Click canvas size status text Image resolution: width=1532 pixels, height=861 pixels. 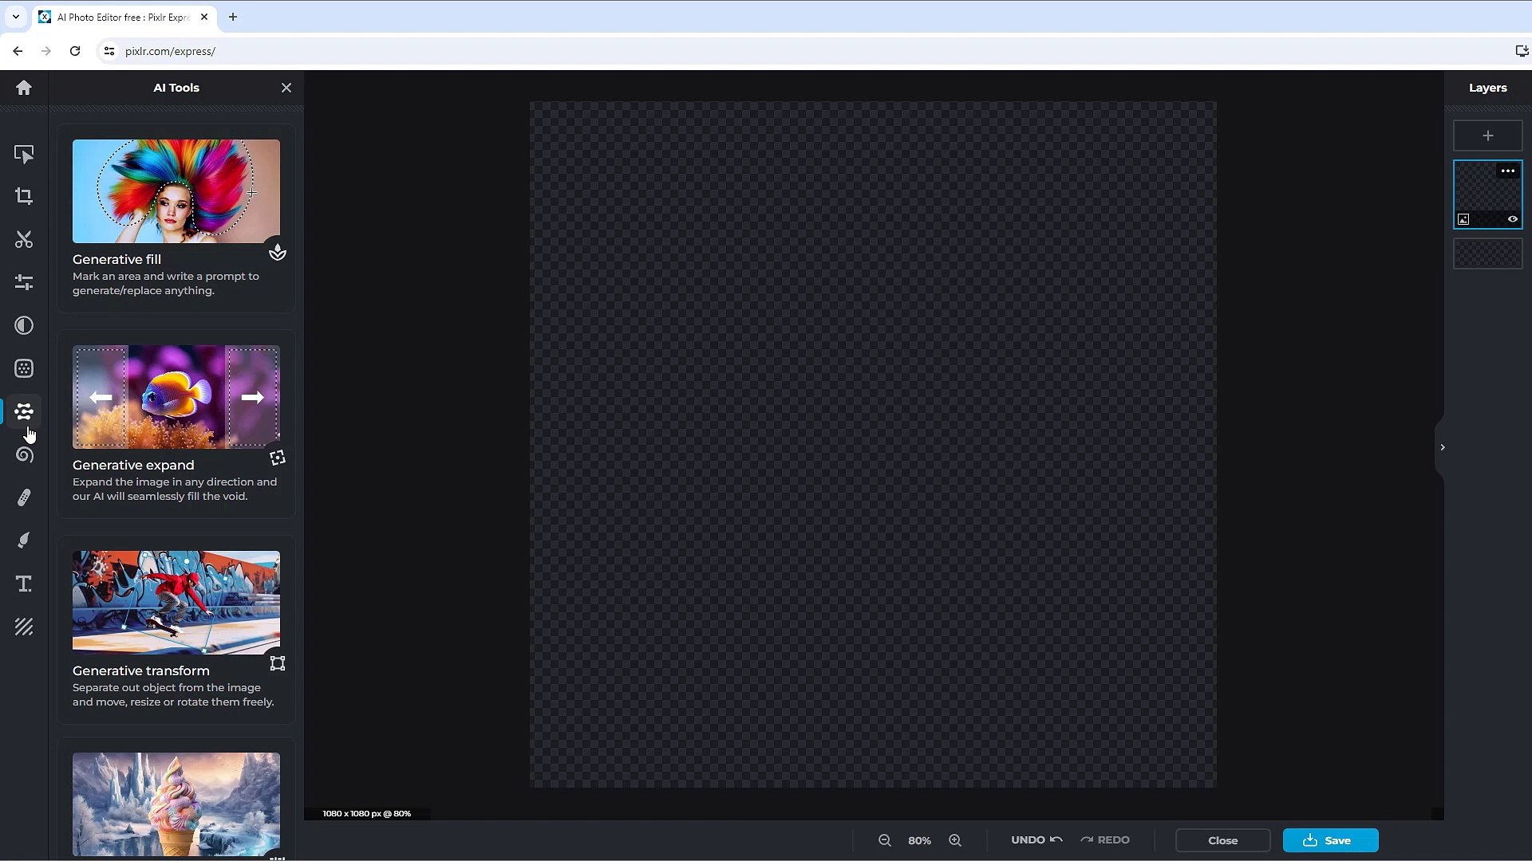tap(366, 813)
